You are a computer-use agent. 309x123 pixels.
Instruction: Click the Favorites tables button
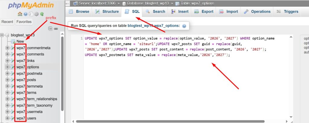(24, 22)
